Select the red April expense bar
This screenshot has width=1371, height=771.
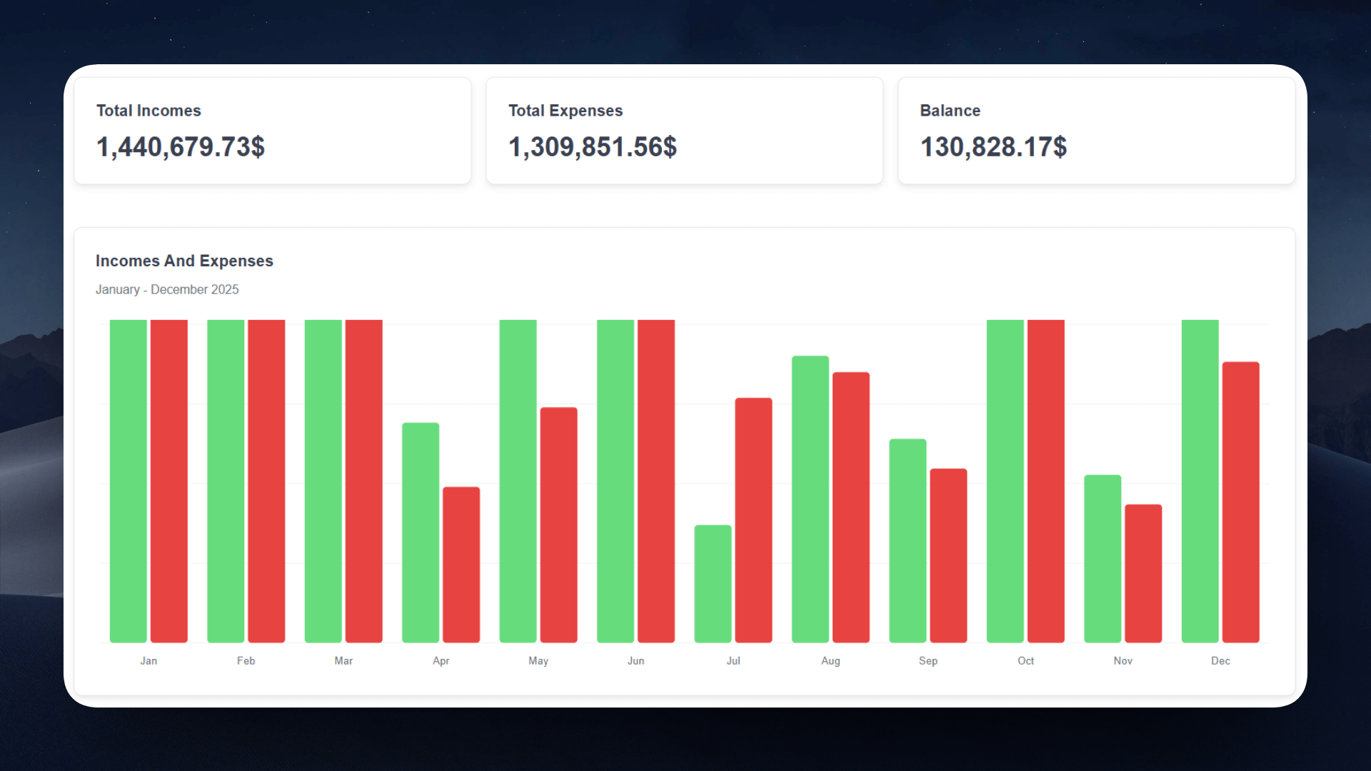pyautogui.click(x=461, y=565)
